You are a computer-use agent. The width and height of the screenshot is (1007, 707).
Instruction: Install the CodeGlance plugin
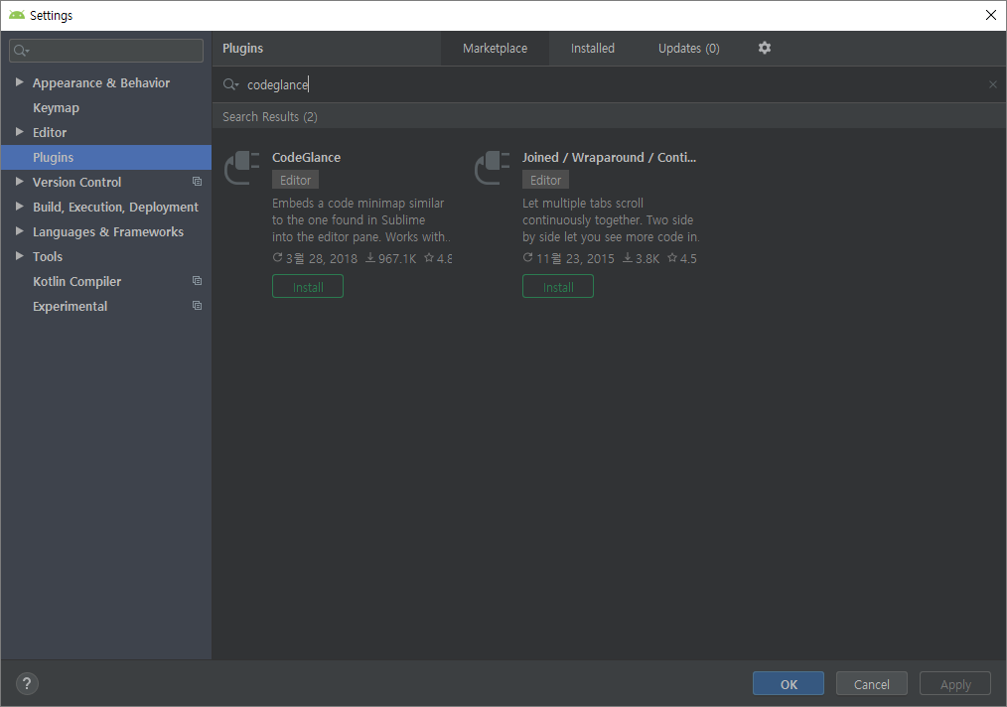coord(308,286)
